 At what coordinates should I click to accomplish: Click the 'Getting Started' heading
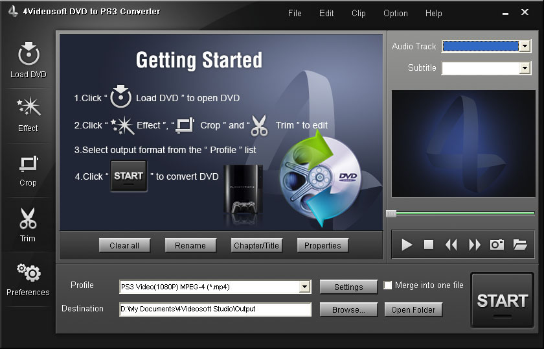pos(199,60)
